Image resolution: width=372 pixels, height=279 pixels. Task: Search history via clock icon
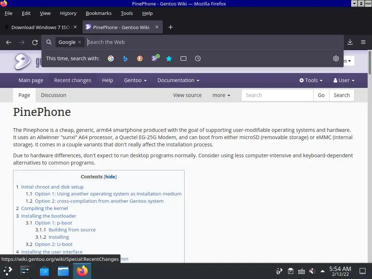pos(198,58)
